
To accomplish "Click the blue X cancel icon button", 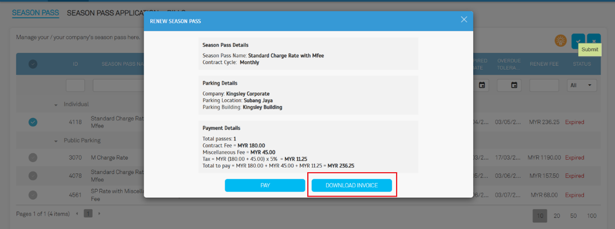I will (594, 40).
